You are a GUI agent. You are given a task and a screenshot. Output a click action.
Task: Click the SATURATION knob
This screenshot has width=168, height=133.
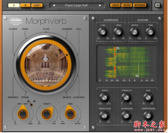[126, 116]
